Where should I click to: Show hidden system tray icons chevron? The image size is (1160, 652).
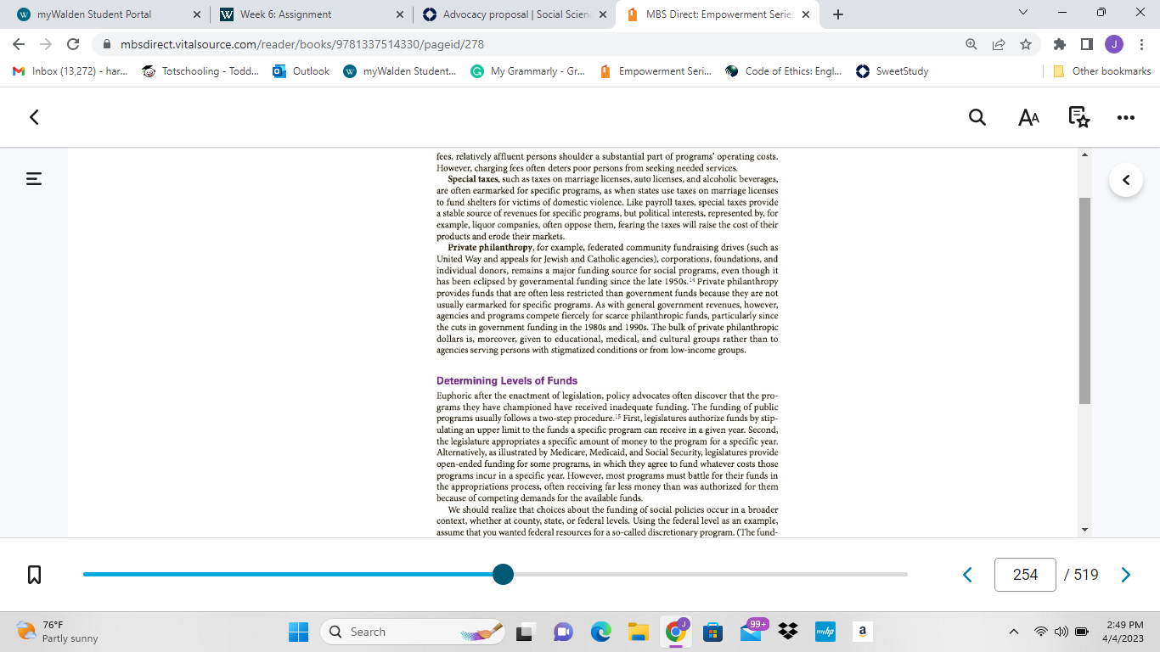point(1013,632)
